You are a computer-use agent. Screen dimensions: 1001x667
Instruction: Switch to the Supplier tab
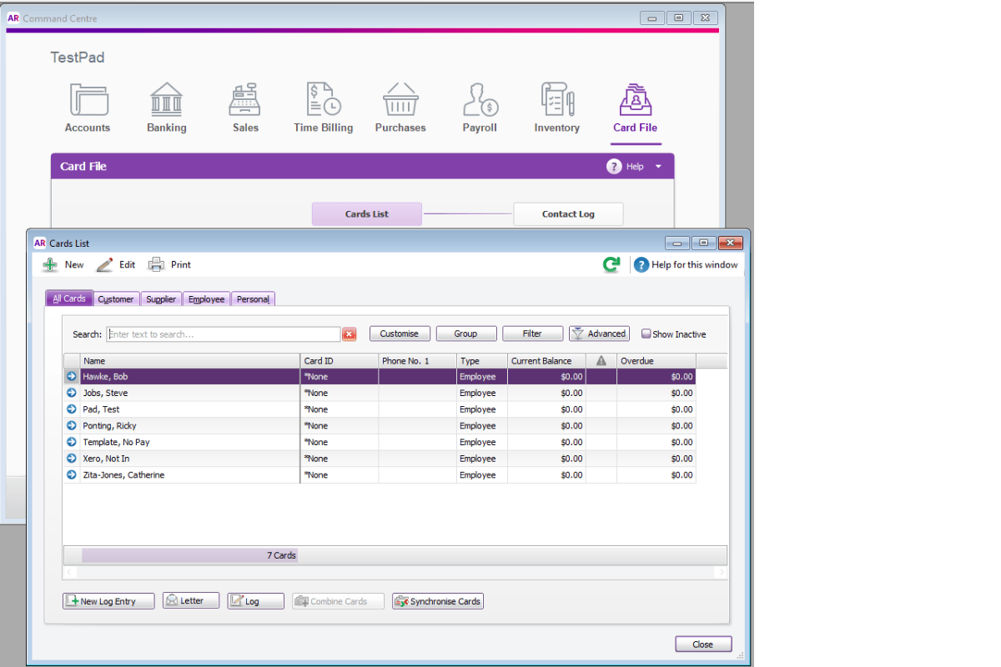tap(161, 298)
